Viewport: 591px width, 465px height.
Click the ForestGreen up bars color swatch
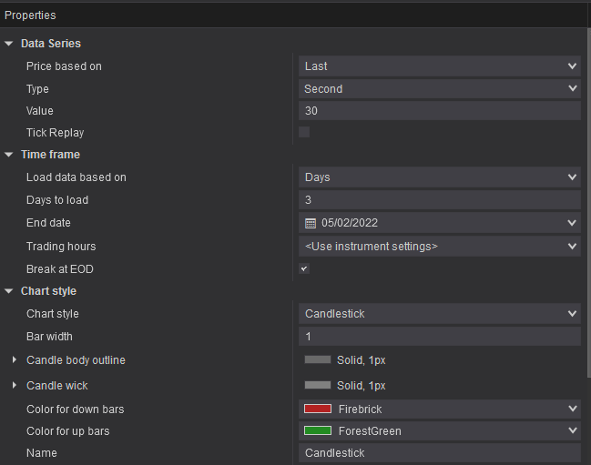318,431
